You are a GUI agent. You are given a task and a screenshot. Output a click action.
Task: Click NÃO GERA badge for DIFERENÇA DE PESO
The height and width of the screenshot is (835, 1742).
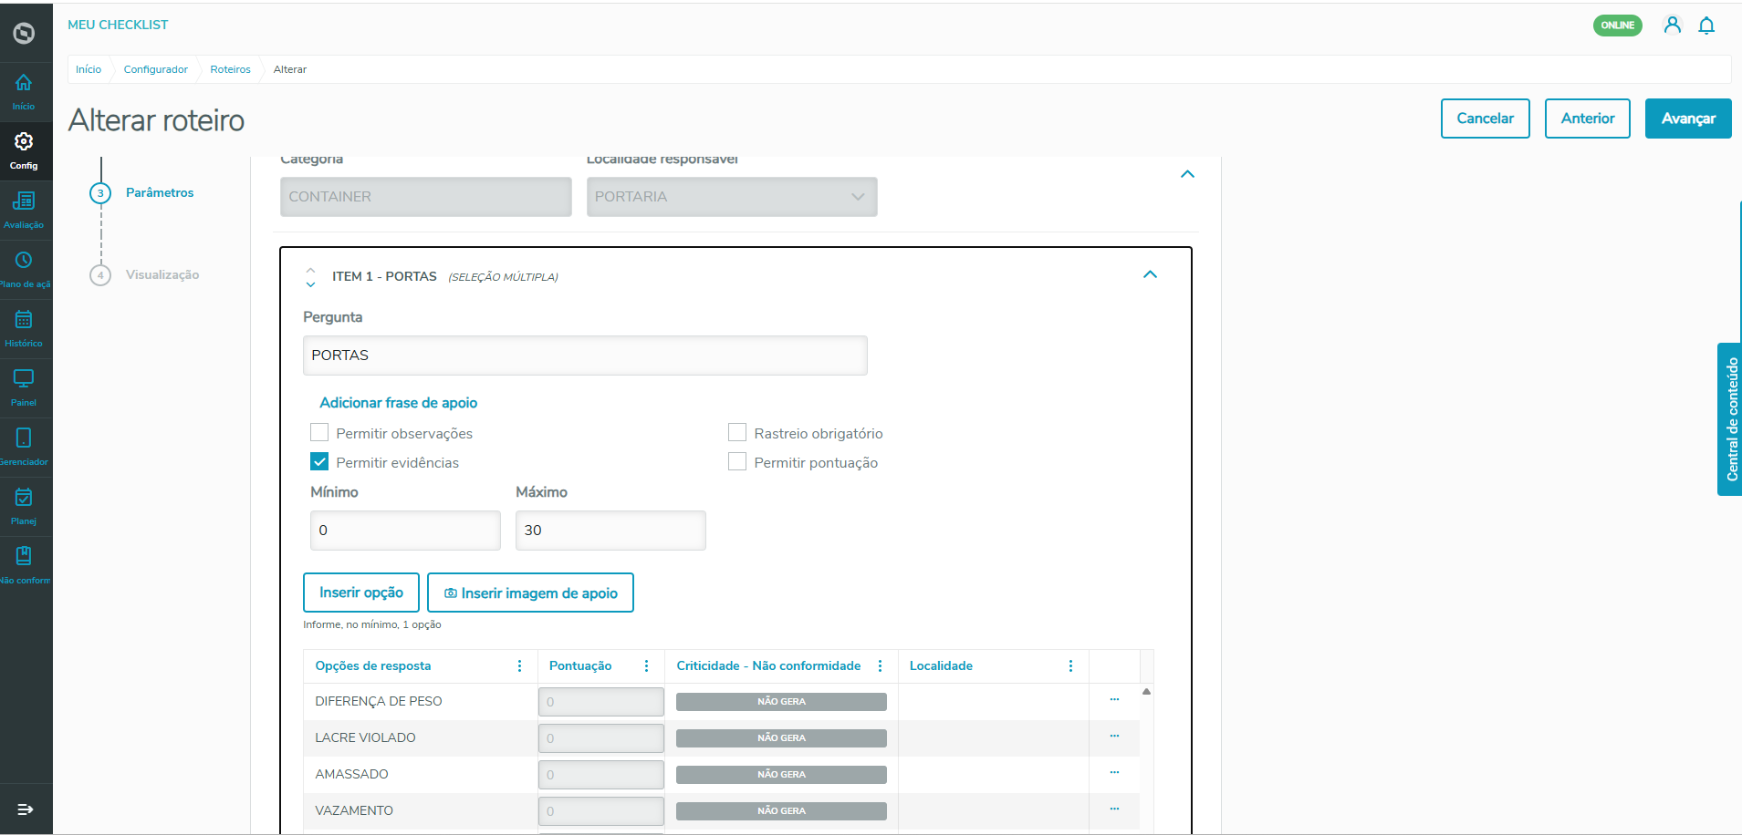(x=781, y=702)
